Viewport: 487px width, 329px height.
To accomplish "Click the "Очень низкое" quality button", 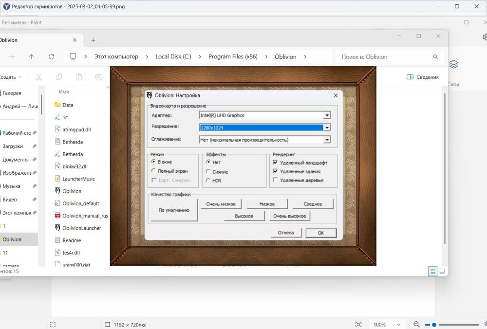I will (221, 204).
